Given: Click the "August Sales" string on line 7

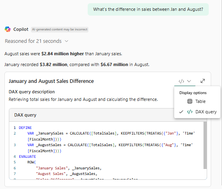Looking at the screenshot, I should click(x=51, y=174).
